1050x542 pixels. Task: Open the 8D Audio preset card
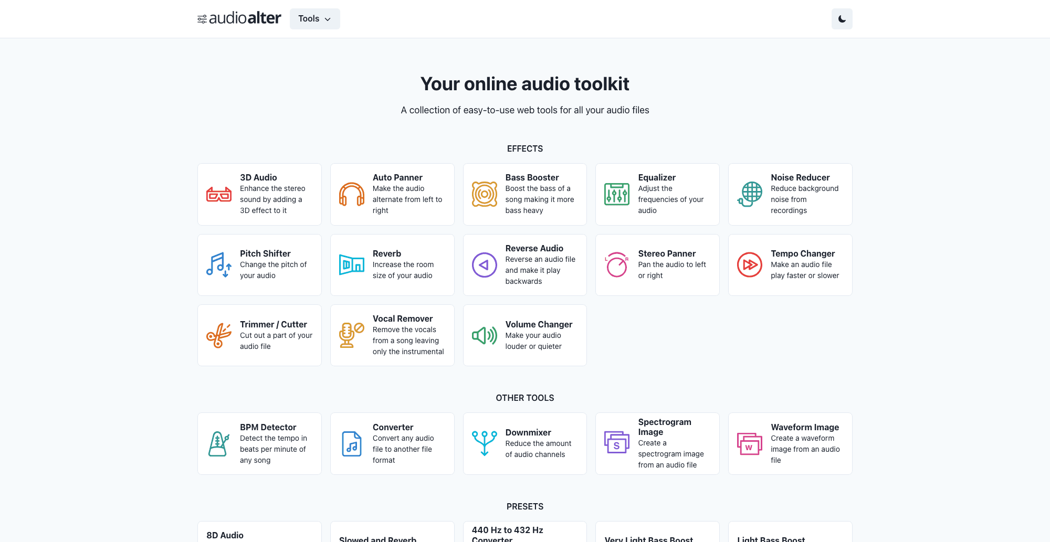click(x=259, y=532)
